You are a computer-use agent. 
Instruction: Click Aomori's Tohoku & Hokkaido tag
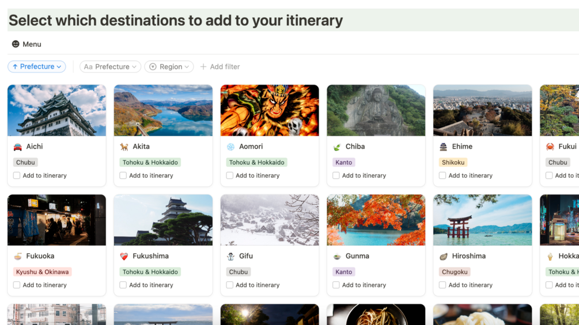click(256, 162)
